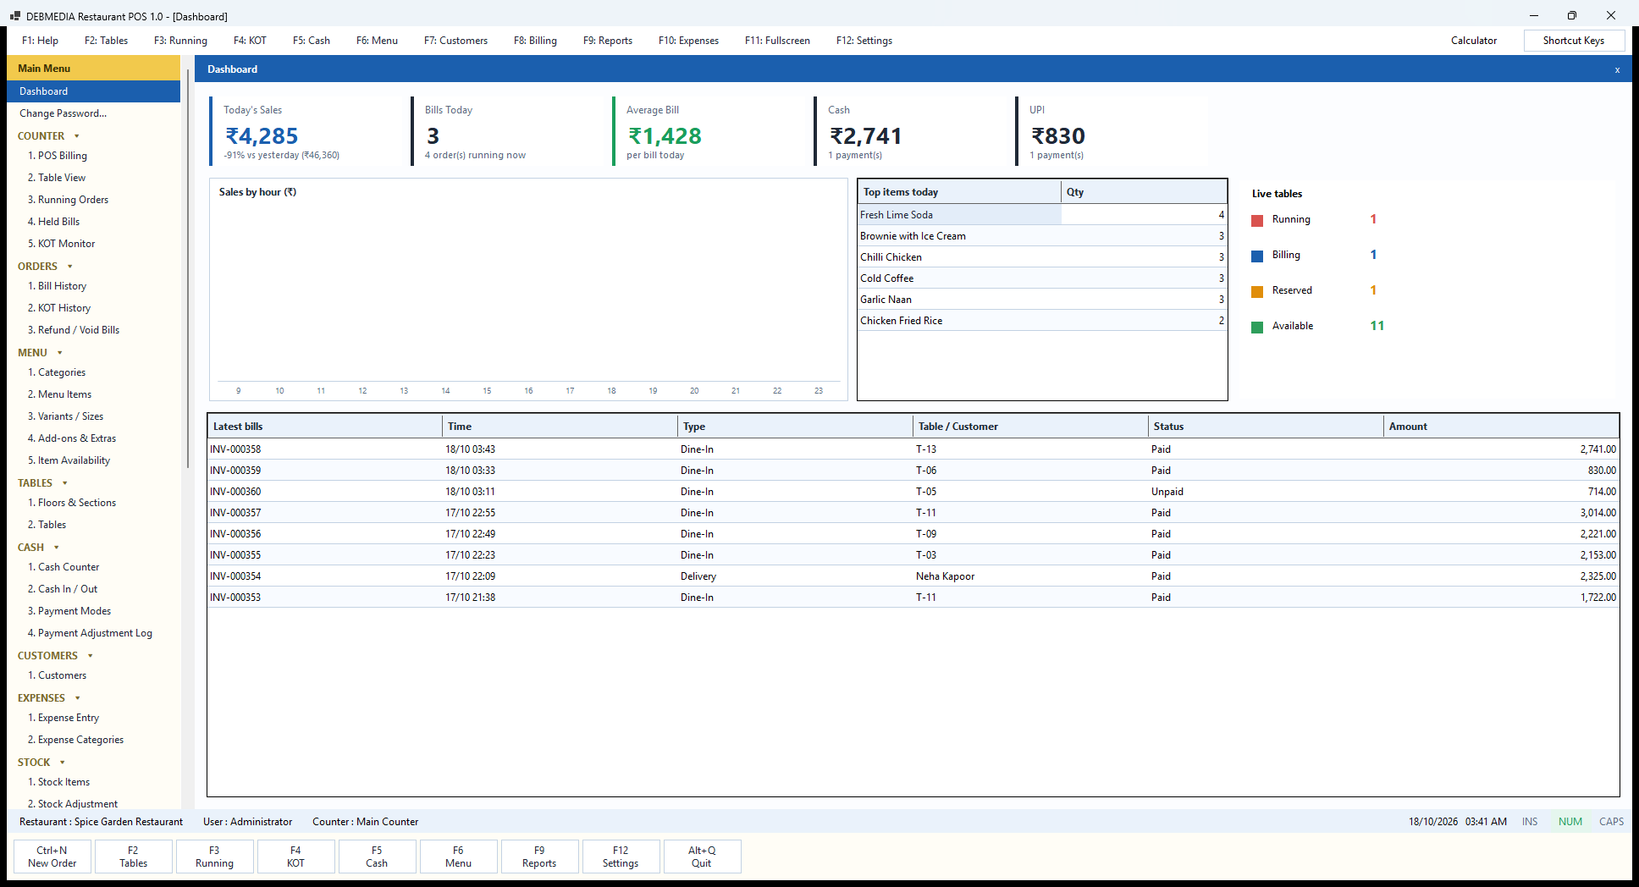Collapse the TABLES section arrow in sidebar
Image resolution: width=1639 pixels, height=887 pixels.
pos(65,483)
